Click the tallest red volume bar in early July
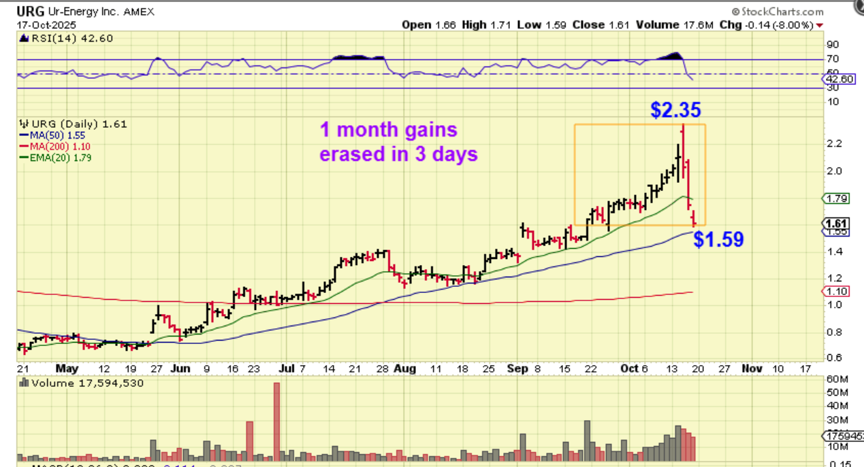 [x=276, y=422]
